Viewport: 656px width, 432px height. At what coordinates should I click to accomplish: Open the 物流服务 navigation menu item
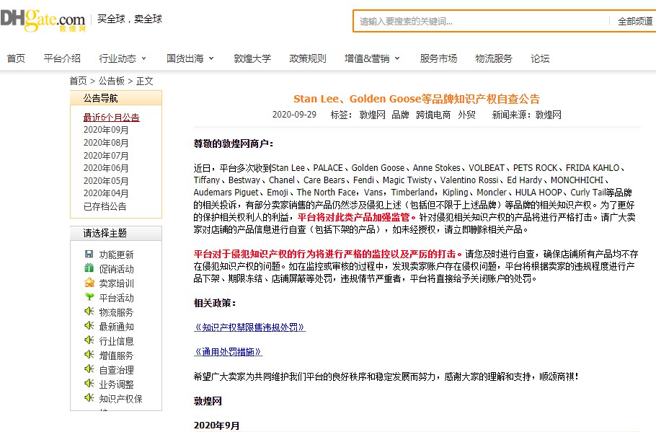click(x=494, y=58)
